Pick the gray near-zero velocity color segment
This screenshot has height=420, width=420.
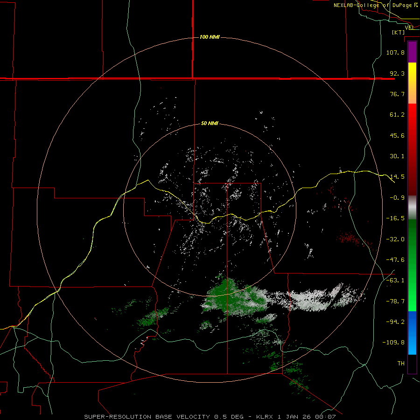click(x=412, y=207)
